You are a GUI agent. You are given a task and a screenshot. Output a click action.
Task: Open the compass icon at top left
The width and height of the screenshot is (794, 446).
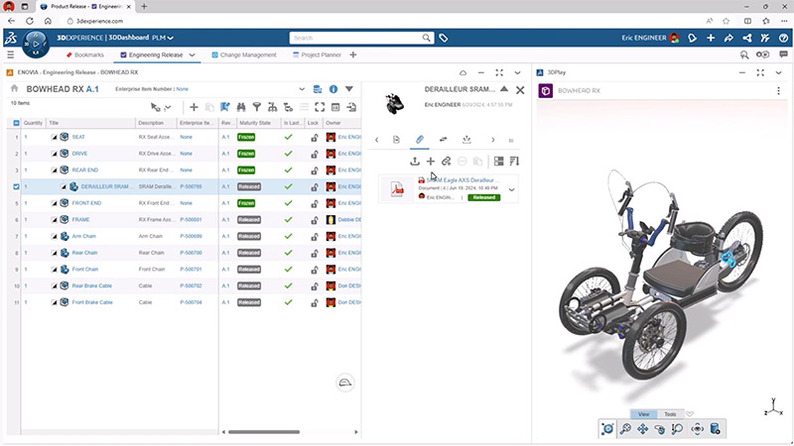coord(35,43)
